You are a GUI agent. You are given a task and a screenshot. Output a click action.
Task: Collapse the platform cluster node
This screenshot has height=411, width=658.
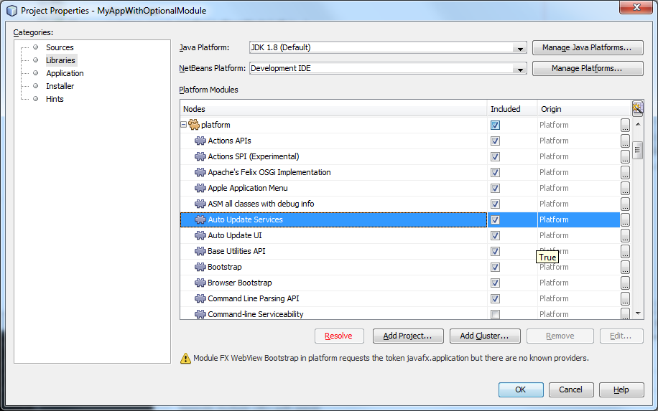[183, 124]
